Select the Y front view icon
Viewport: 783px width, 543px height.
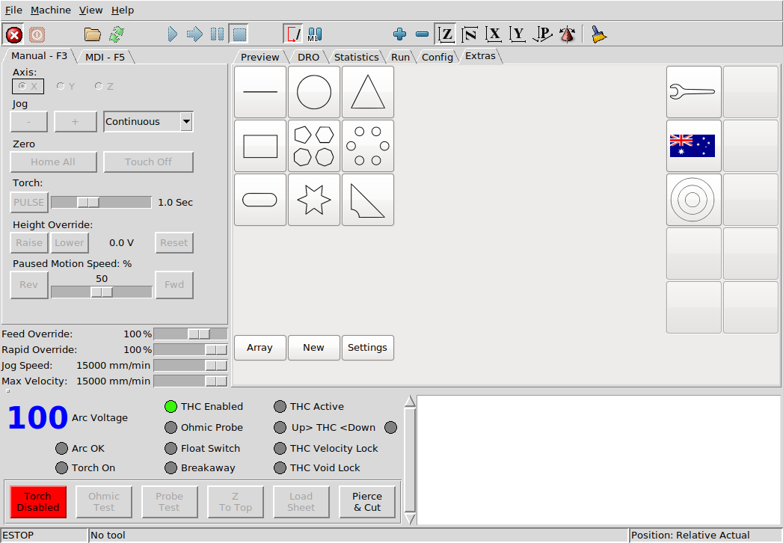pos(518,34)
